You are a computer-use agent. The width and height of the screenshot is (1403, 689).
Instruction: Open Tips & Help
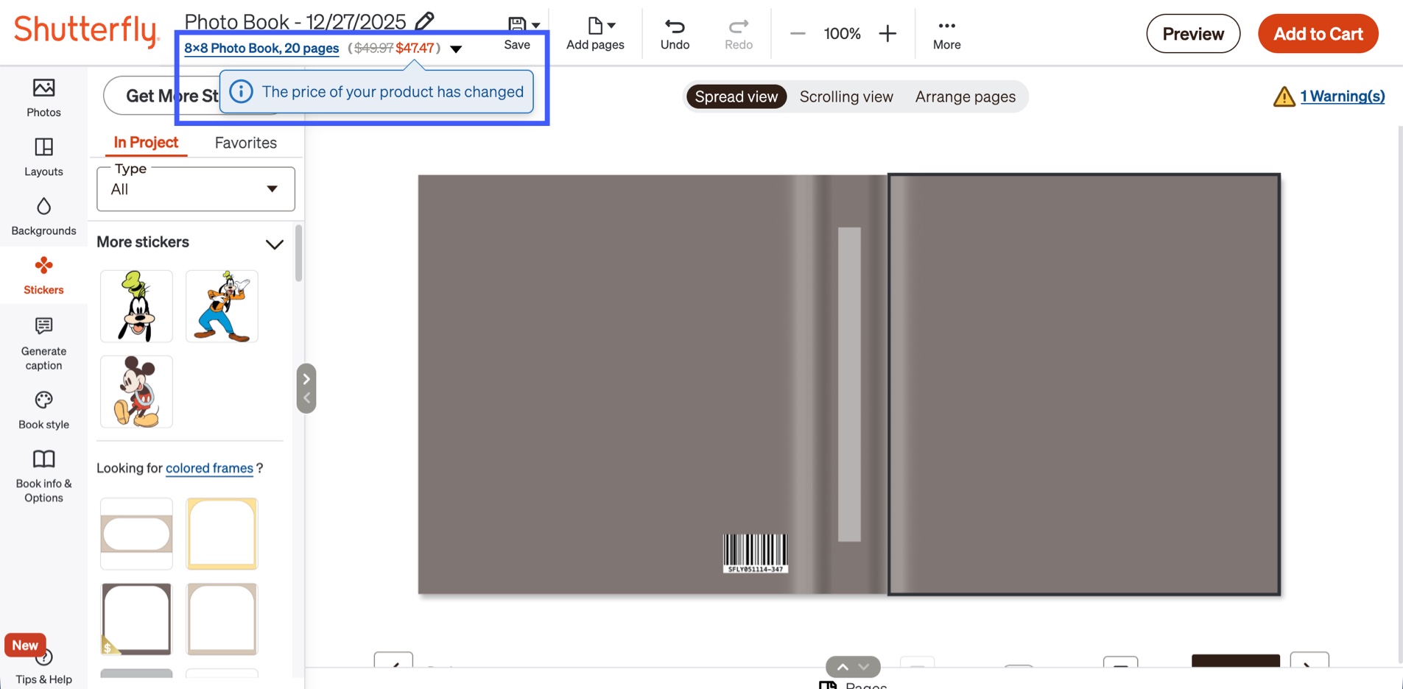click(x=43, y=668)
